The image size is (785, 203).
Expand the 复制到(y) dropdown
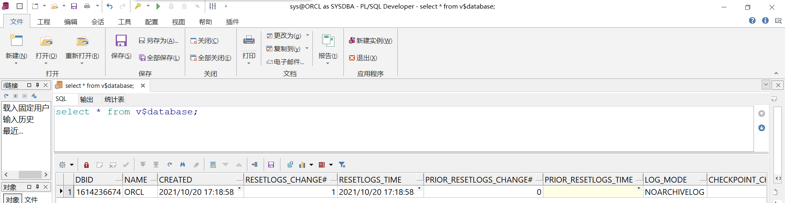[307, 49]
